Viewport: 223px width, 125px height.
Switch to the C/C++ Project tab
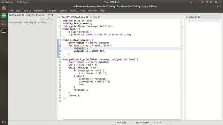[x=35, y=15]
